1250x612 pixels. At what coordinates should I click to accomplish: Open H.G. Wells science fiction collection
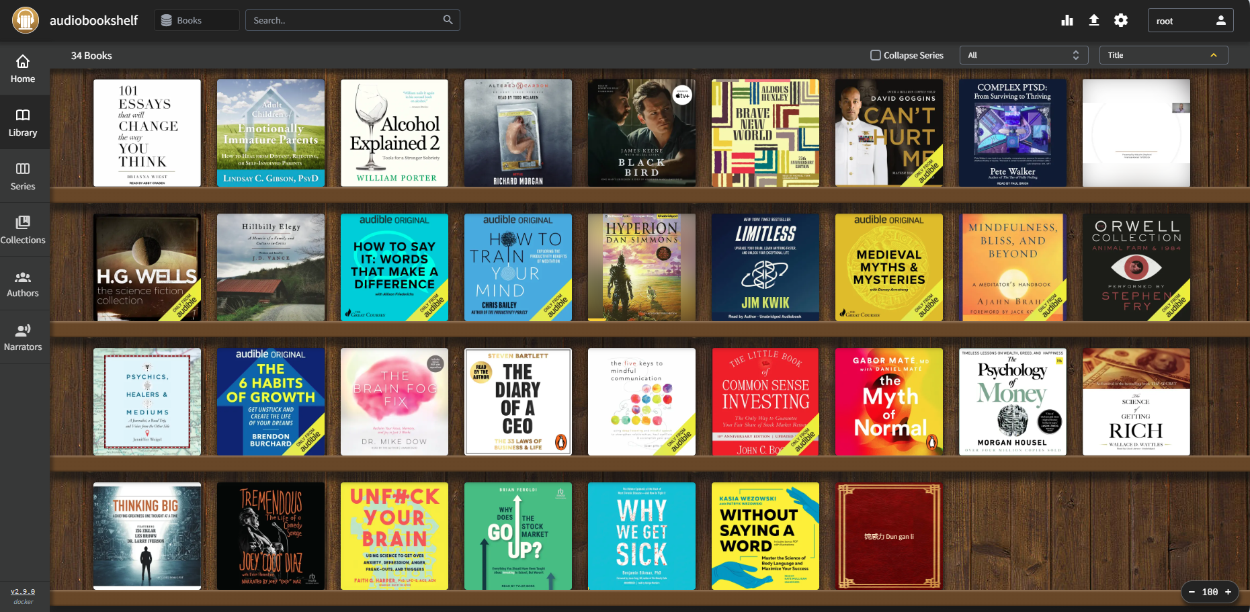tap(147, 267)
